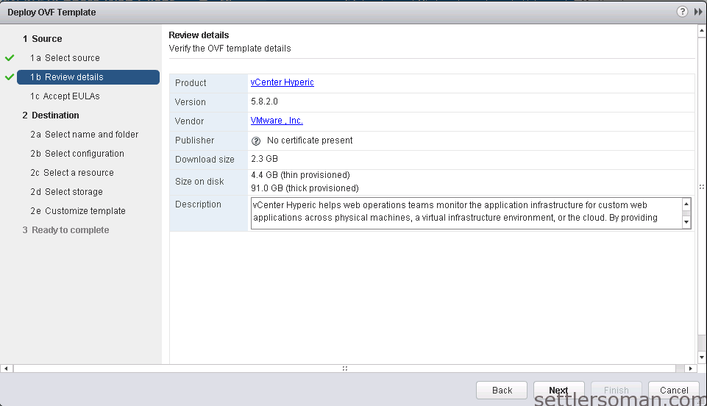This screenshot has width=707, height=406.
Task: Click the version value 5.8.2.0
Action: pos(264,101)
